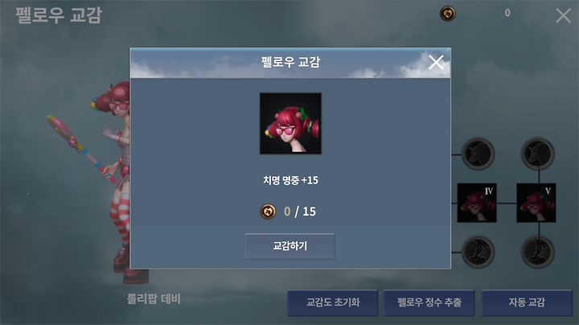This screenshot has width=579, height=325.
Task: Click the upper wolf node above stage IV
Action: coord(478,154)
